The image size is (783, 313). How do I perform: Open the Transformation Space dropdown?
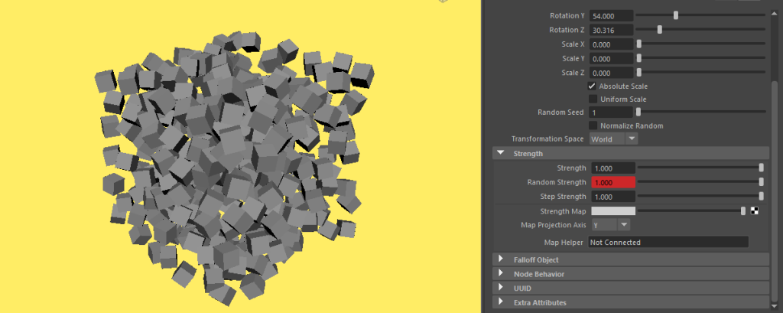coord(613,139)
